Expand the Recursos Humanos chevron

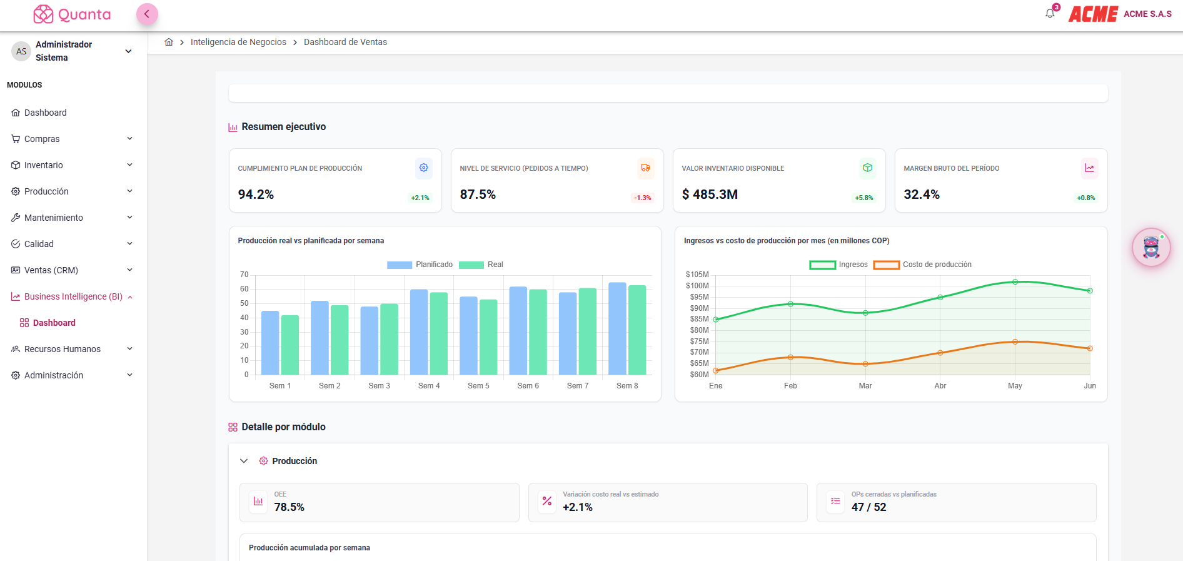coord(130,349)
